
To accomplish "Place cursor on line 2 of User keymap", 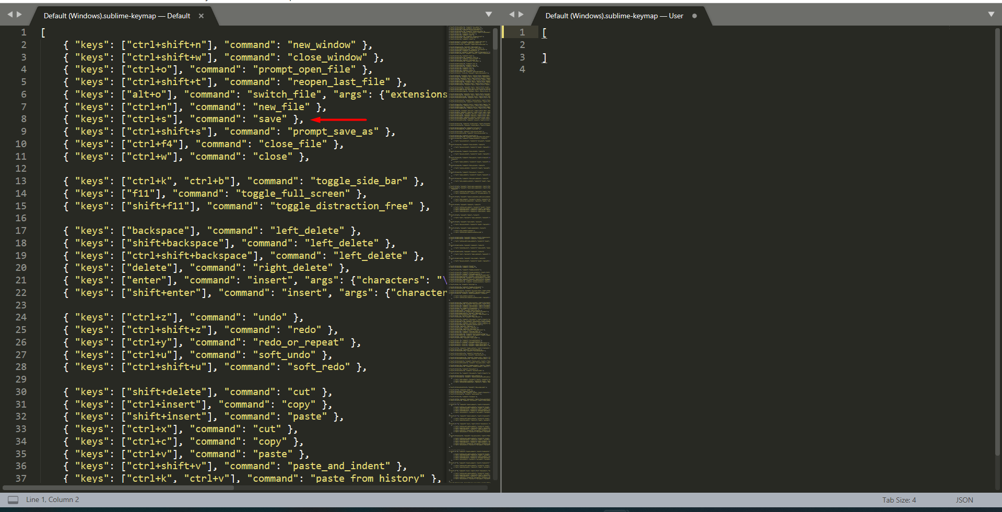I will [x=768, y=45].
